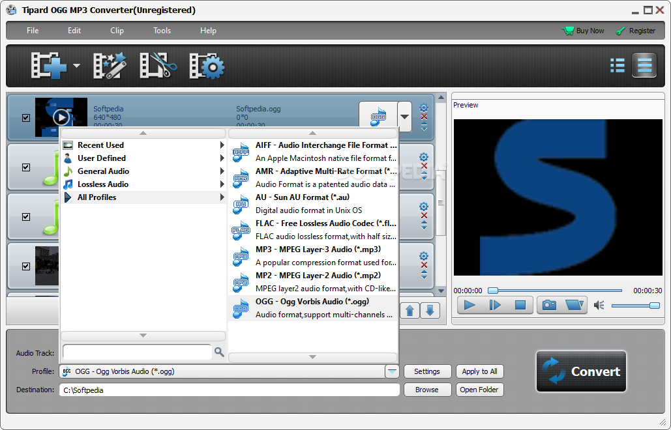Click the profile search text field
The width and height of the screenshot is (671, 430).
pyautogui.click(x=137, y=352)
